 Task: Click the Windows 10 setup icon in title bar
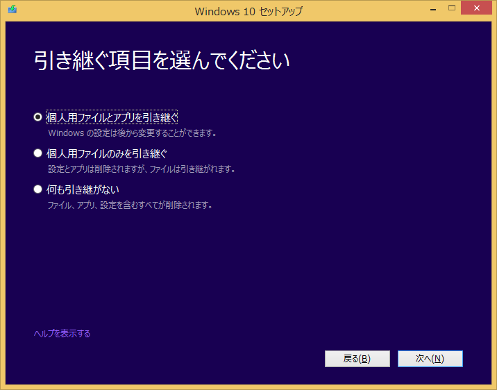(x=12, y=9)
